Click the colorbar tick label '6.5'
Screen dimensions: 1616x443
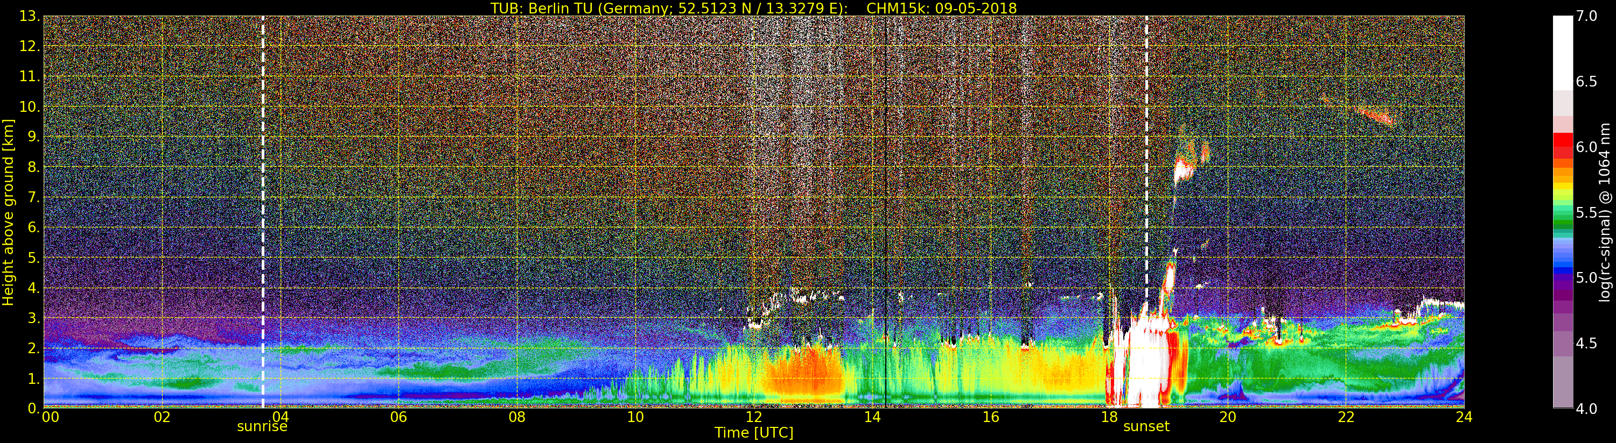pyautogui.click(x=1586, y=82)
